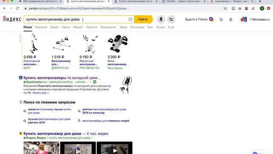Go back with browser back arrow
273x154 pixels.
pyautogui.click(x=5, y=8)
